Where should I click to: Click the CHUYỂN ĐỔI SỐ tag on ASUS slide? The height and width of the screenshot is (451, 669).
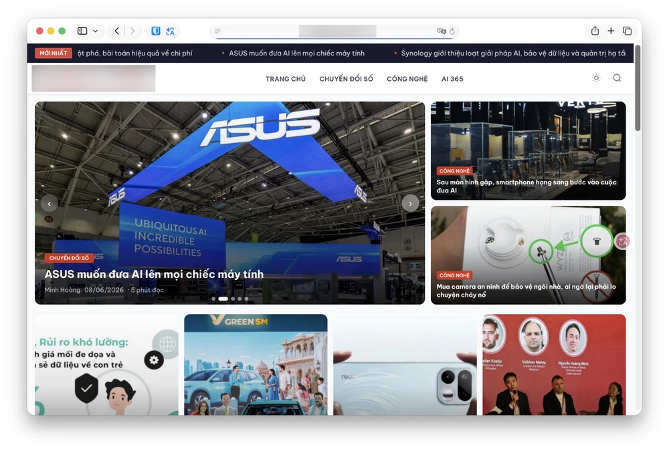69,258
